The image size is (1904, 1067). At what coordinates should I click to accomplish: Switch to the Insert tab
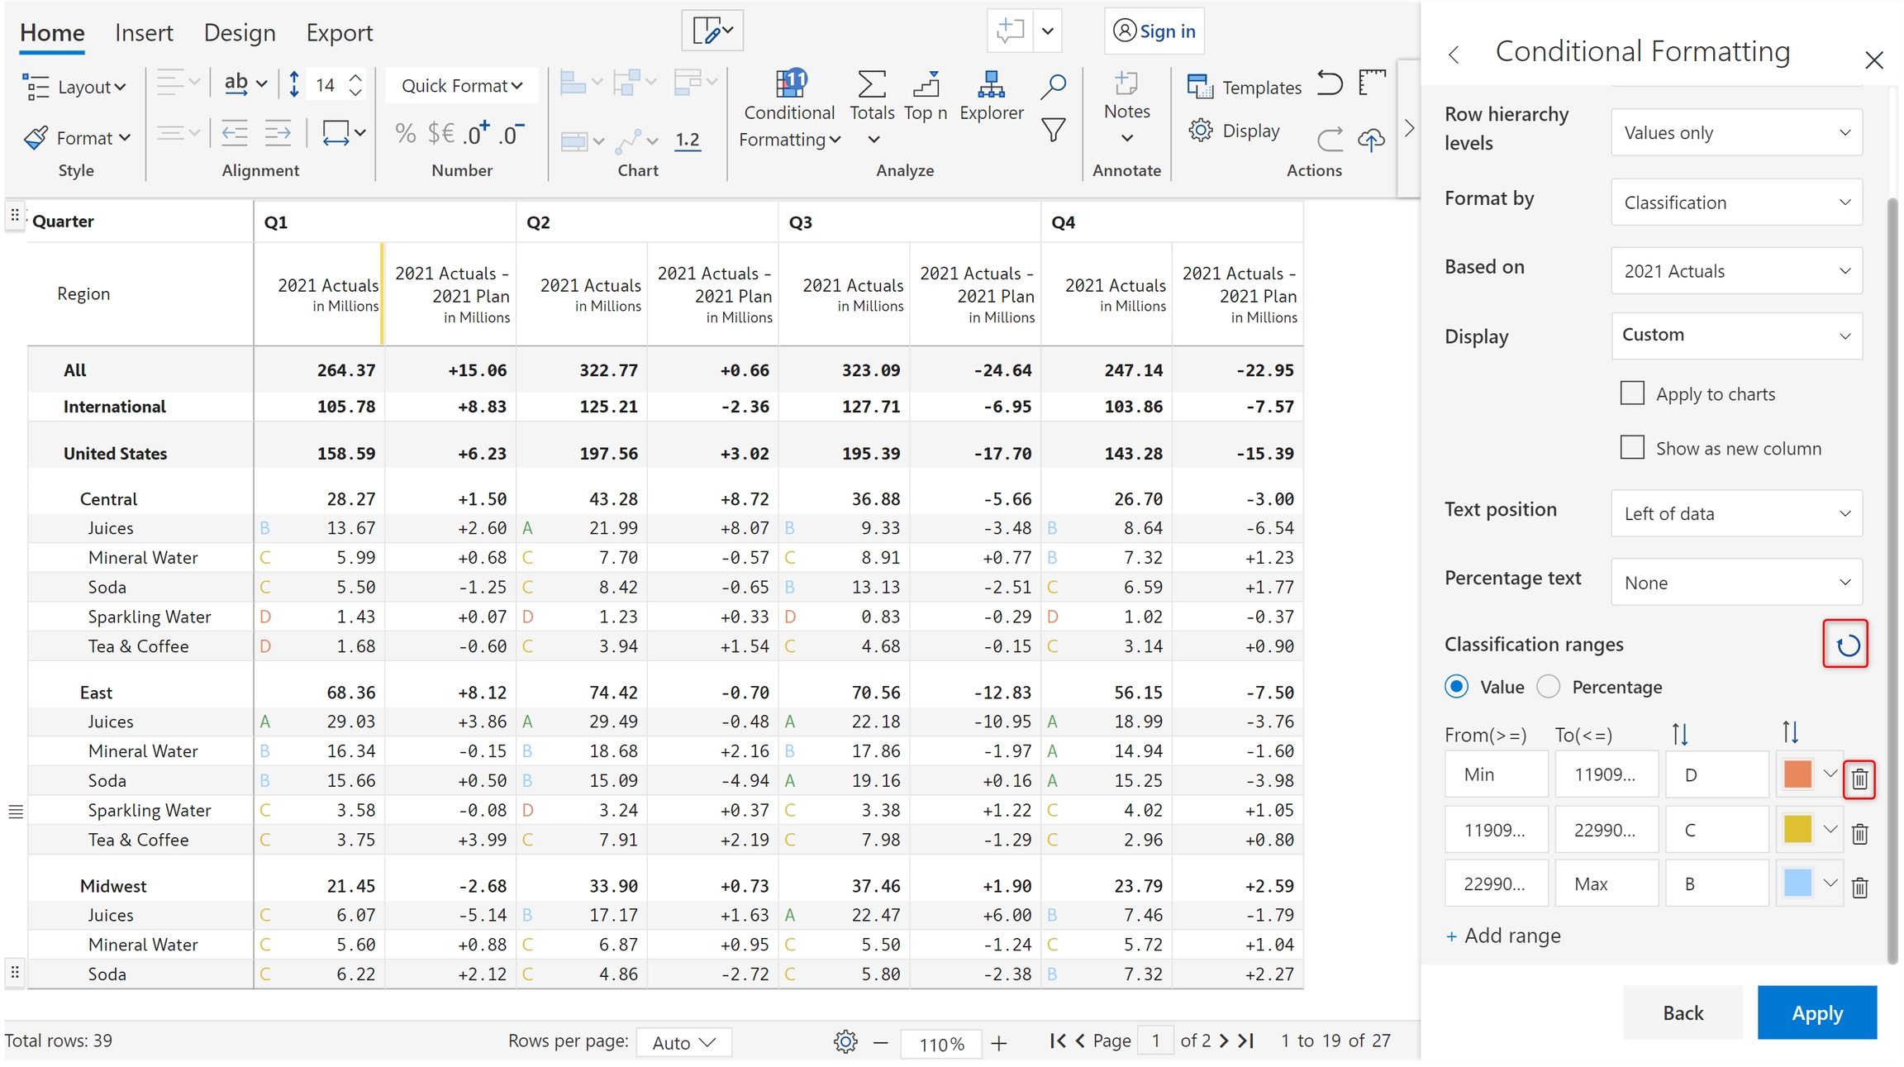(144, 33)
